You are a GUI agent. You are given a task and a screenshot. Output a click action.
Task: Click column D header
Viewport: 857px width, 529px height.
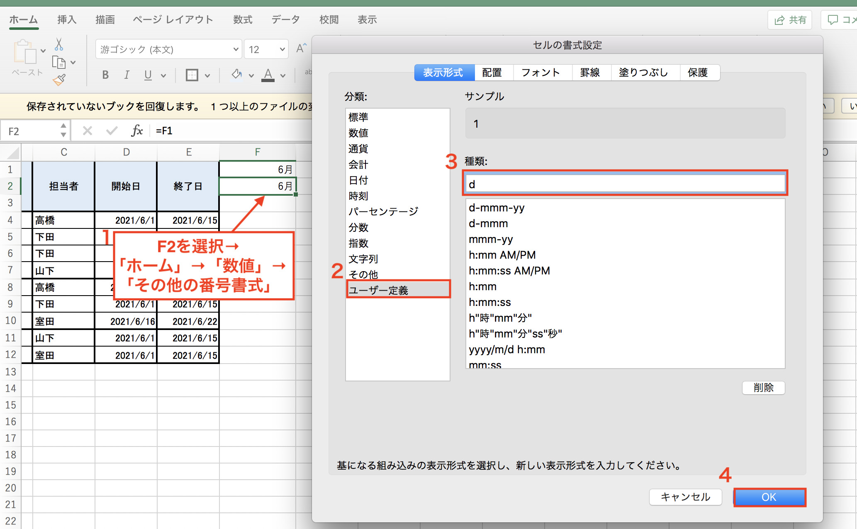[126, 152]
